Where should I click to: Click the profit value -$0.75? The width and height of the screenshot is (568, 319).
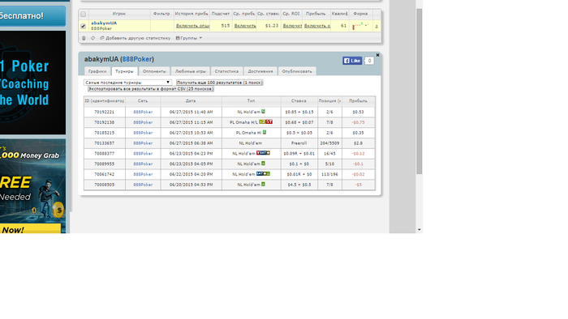pos(359,122)
